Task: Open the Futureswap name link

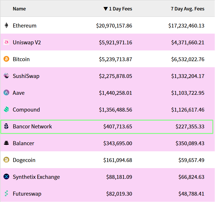Action: 27,194
